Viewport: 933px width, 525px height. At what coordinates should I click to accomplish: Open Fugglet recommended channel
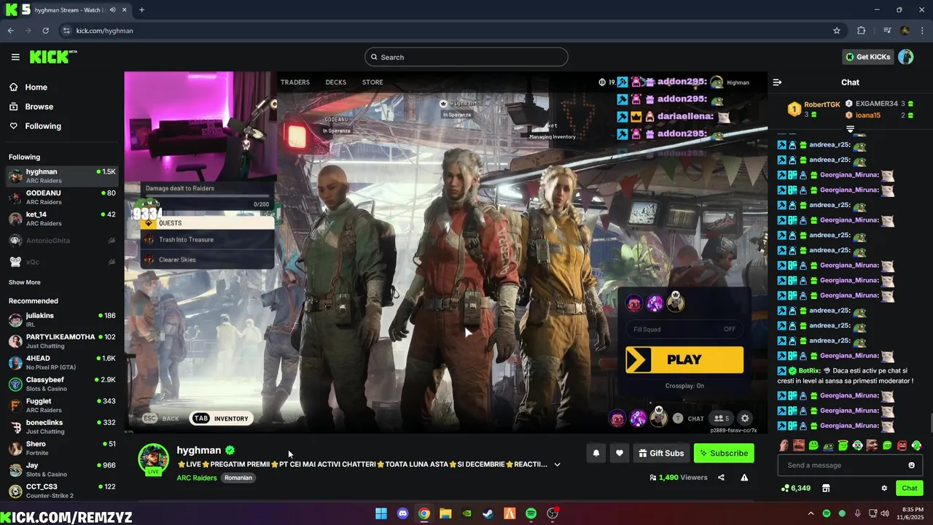62,405
